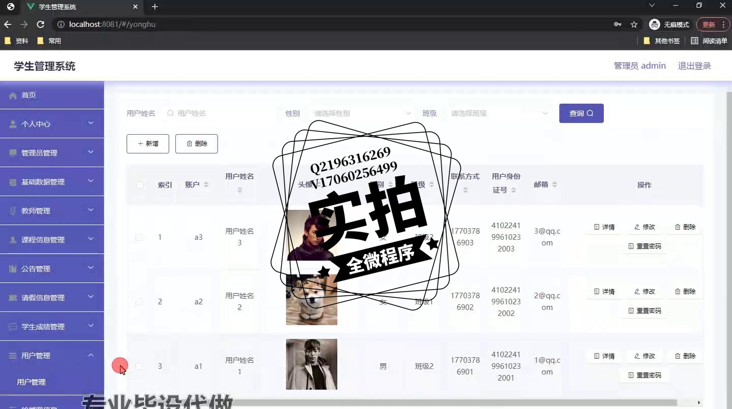Click the person icon beside 个人中心
This screenshot has width=732, height=409.
tap(13, 124)
